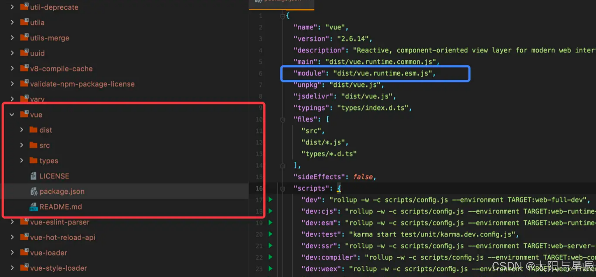Click the "module" key on line 6
Screen dimensions: 596x277
(309, 73)
